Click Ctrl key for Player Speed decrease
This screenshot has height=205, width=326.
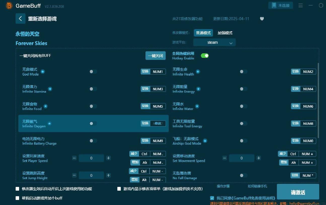click(144, 154)
